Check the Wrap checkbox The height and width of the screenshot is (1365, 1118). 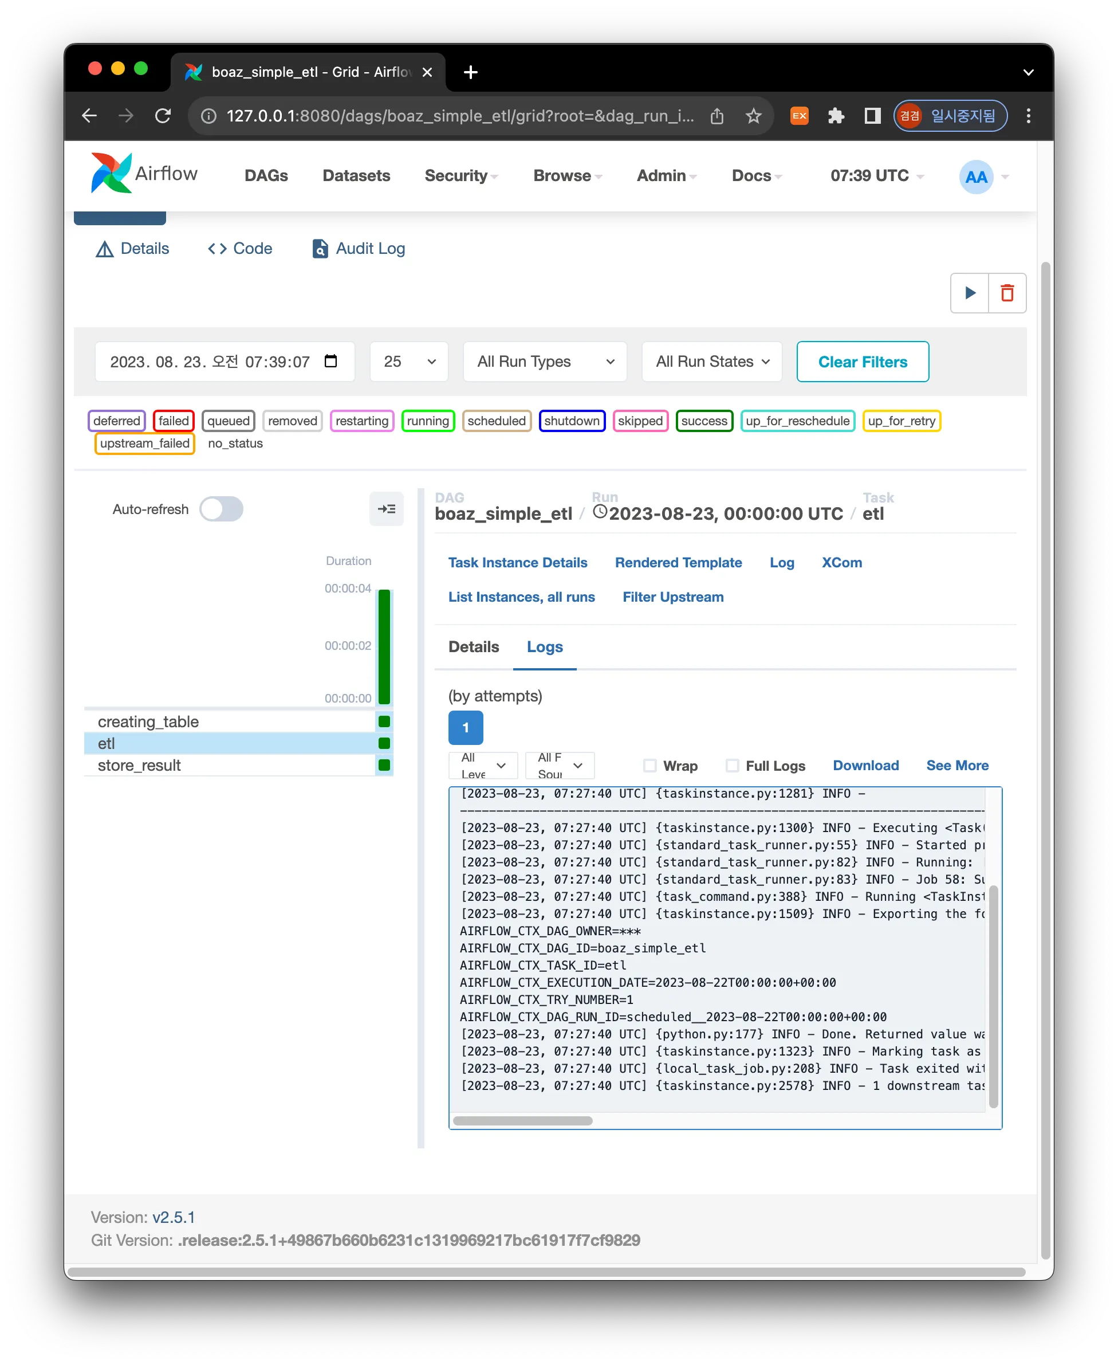pos(650,765)
